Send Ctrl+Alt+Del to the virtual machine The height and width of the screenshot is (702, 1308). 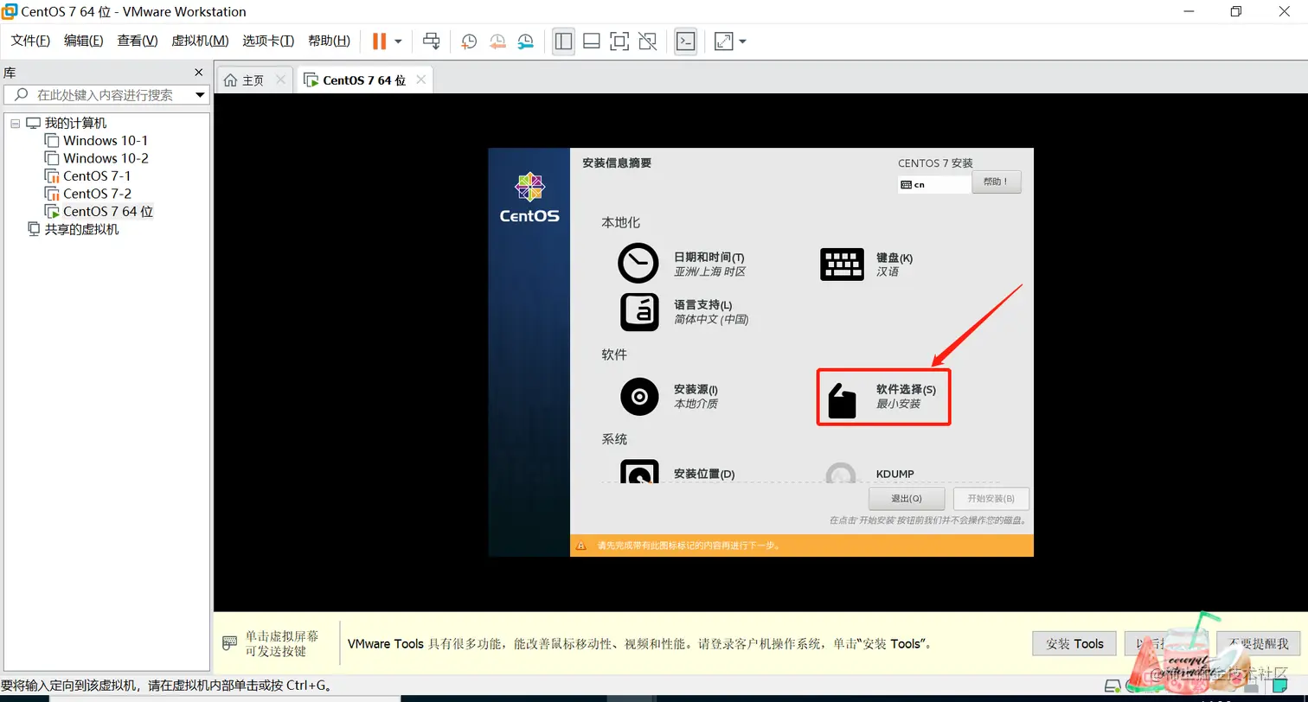[x=431, y=41]
